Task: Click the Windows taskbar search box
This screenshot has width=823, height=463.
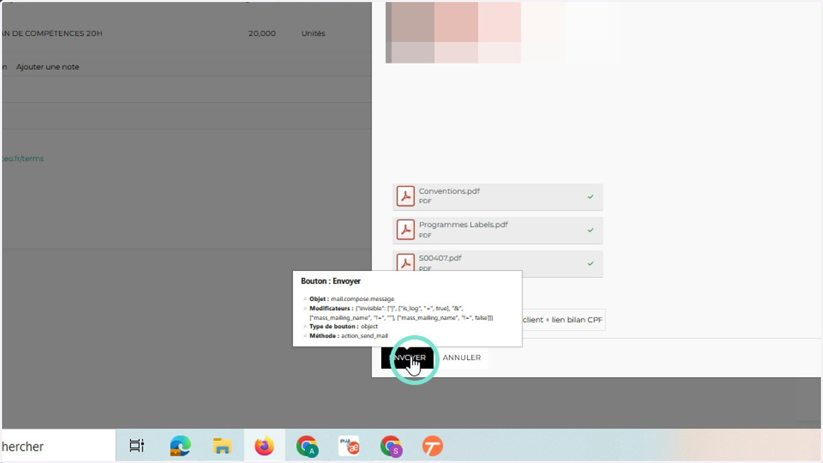Action: tap(58, 446)
